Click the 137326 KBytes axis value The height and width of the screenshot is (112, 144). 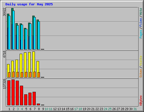pyautogui.click(x=4, y=84)
